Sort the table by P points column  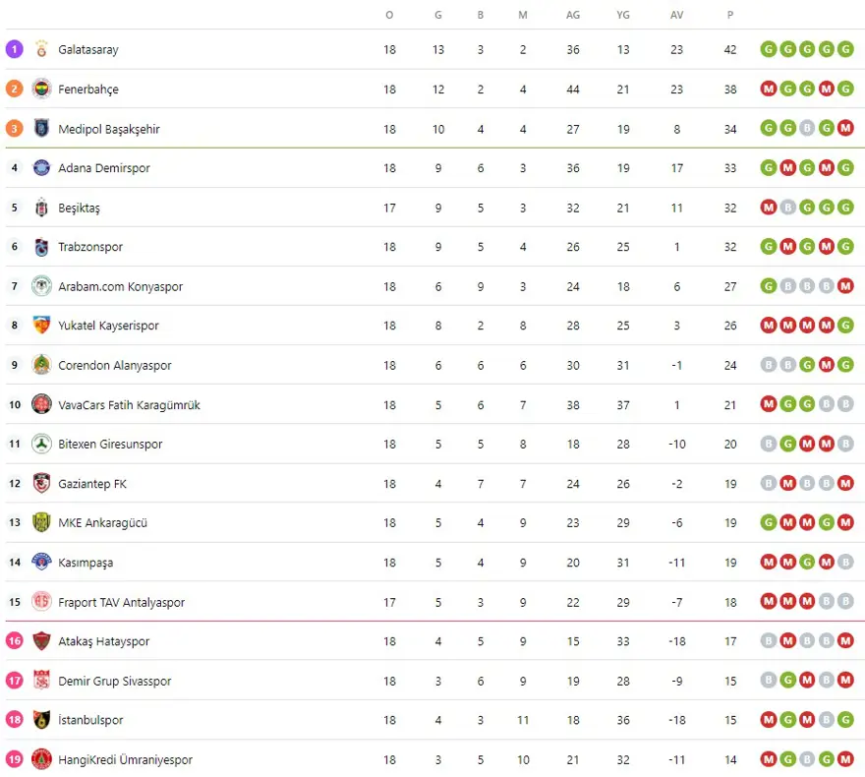730,15
